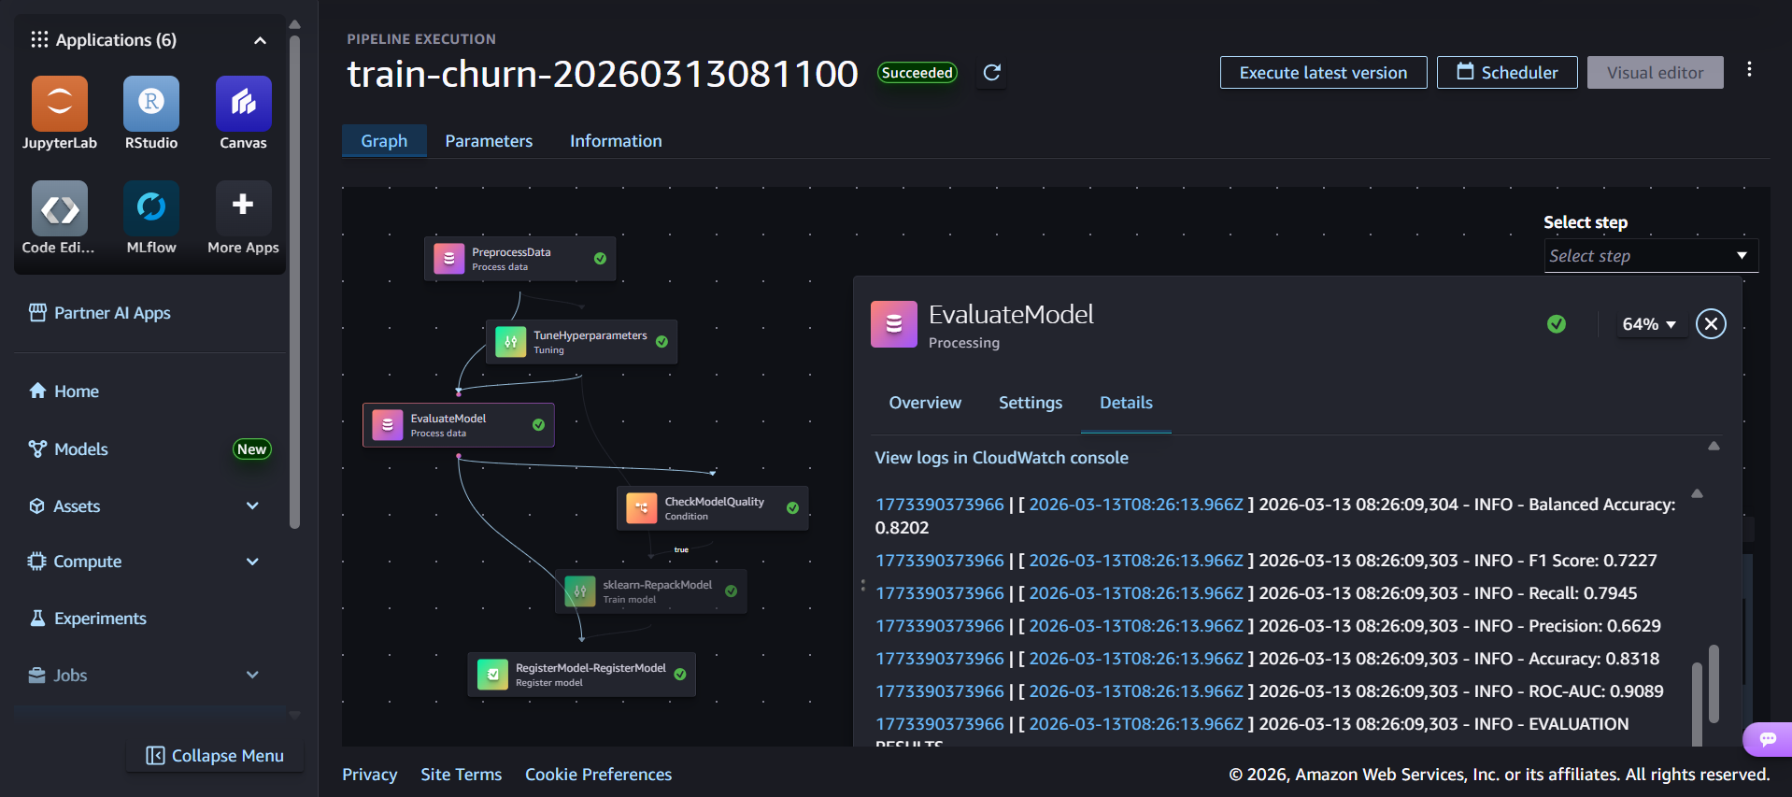Viewport: 1792px width, 797px height.
Task: Select the CheckModelQuality condition node
Action: click(713, 508)
